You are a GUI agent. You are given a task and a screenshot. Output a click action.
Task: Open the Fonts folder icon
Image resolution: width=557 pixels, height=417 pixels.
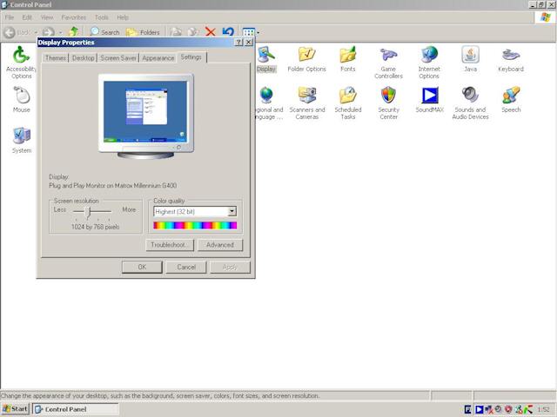(x=348, y=59)
